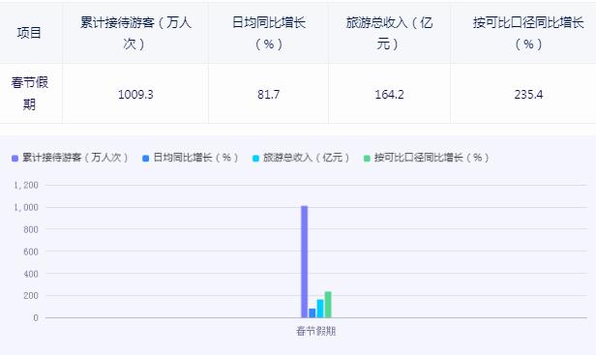The image size is (596, 355).
Task: Click the cyan legend color marker
Action: [255, 158]
